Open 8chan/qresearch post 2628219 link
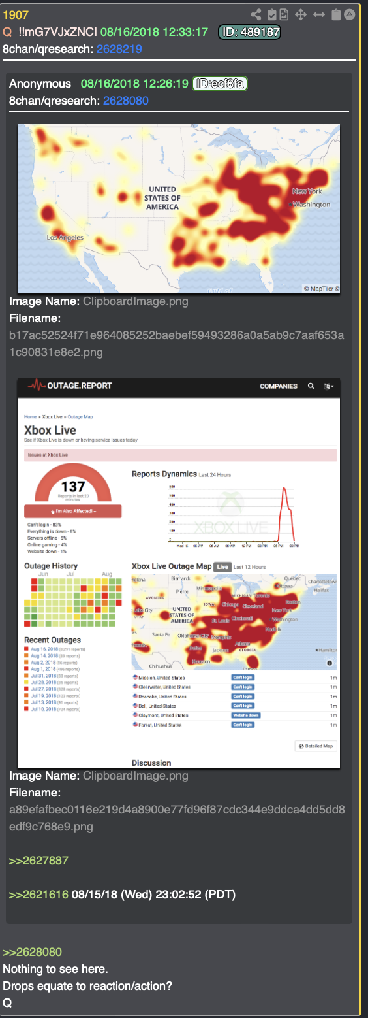The height and width of the screenshot is (1018, 368). (119, 48)
